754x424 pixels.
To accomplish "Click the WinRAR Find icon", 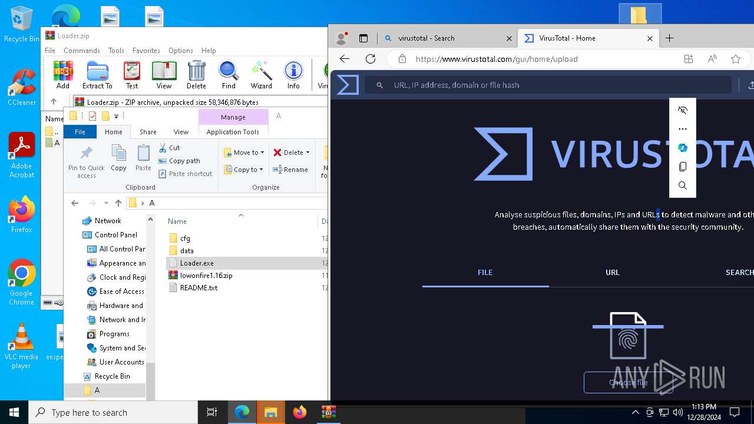I will click(x=229, y=75).
